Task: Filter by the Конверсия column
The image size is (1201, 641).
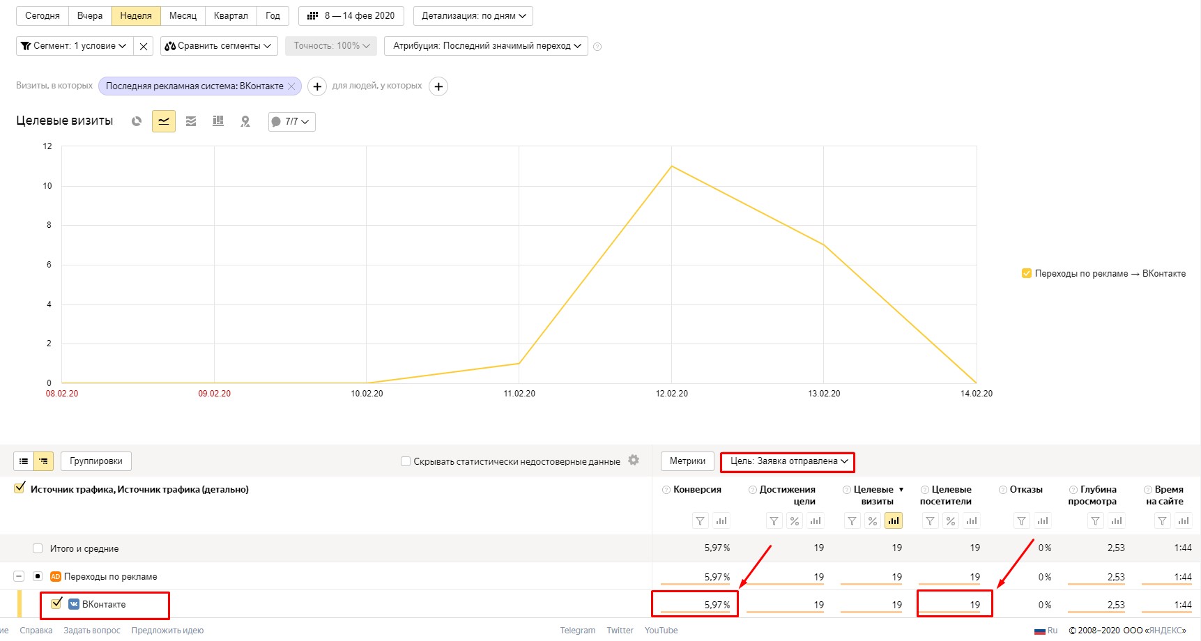Action: coord(701,520)
